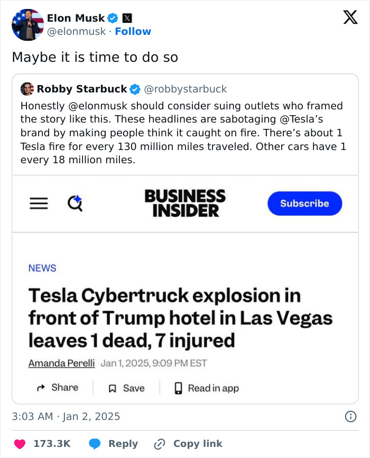Expand the Business Insider hamburger menu

point(38,203)
